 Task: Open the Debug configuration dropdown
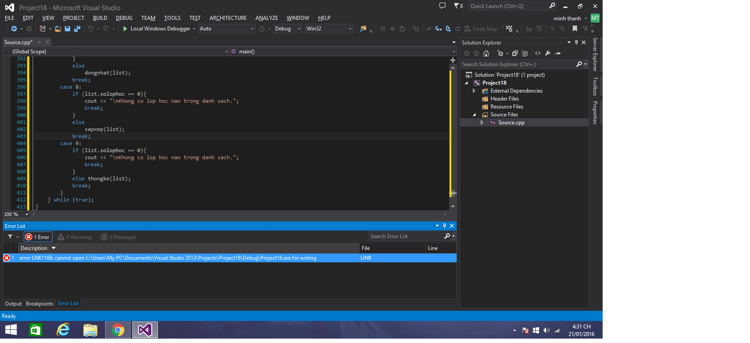coord(288,29)
